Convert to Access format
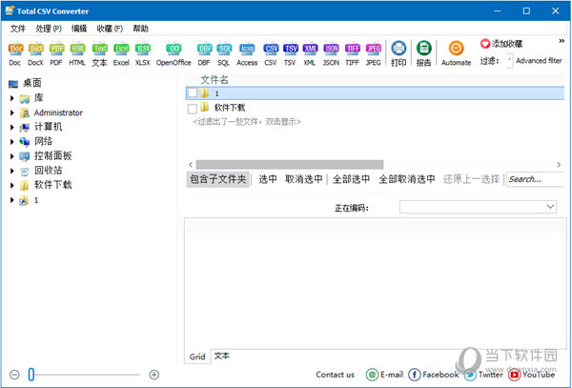 pyautogui.click(x=247, y=54)
